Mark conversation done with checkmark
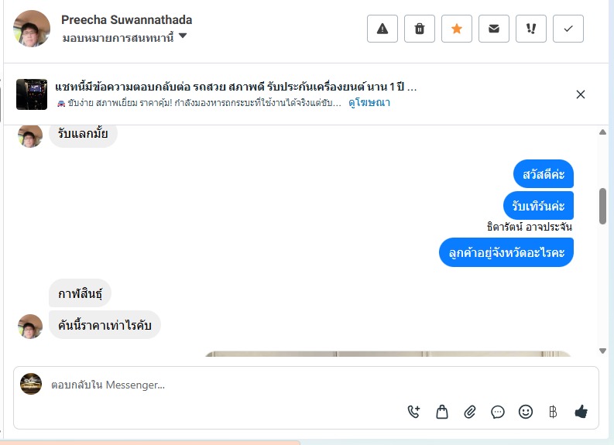Viewport: 614px width, 445px height. click(568, 29)
